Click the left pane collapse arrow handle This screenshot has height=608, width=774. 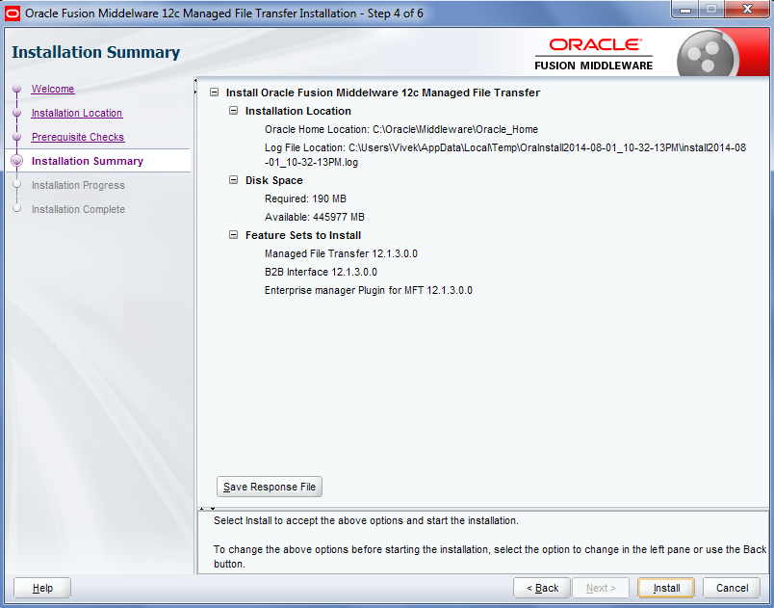[x=195, y=86]
